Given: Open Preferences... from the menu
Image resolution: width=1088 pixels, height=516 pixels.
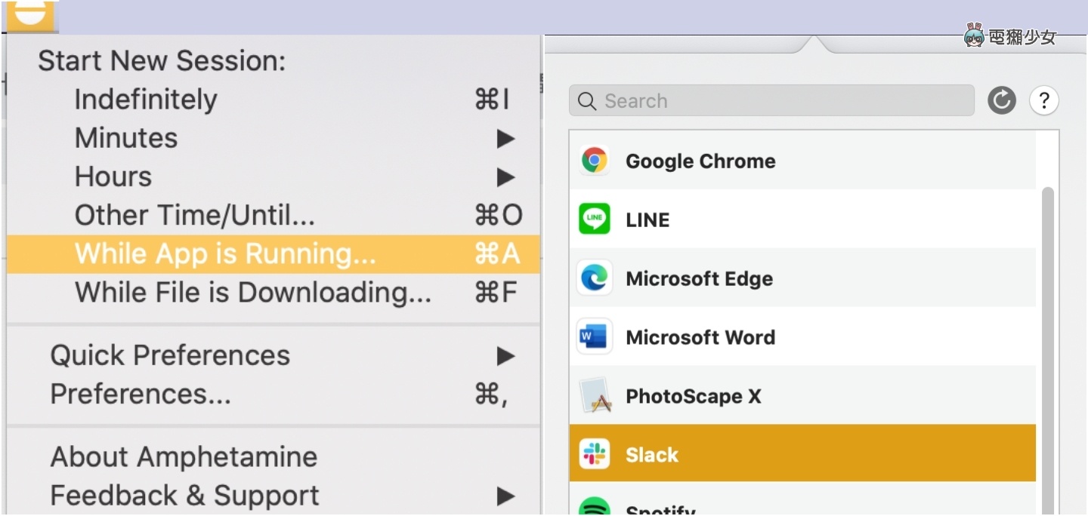Looking at the screenshot, I should pyautogui.click(x=141, y=395).
